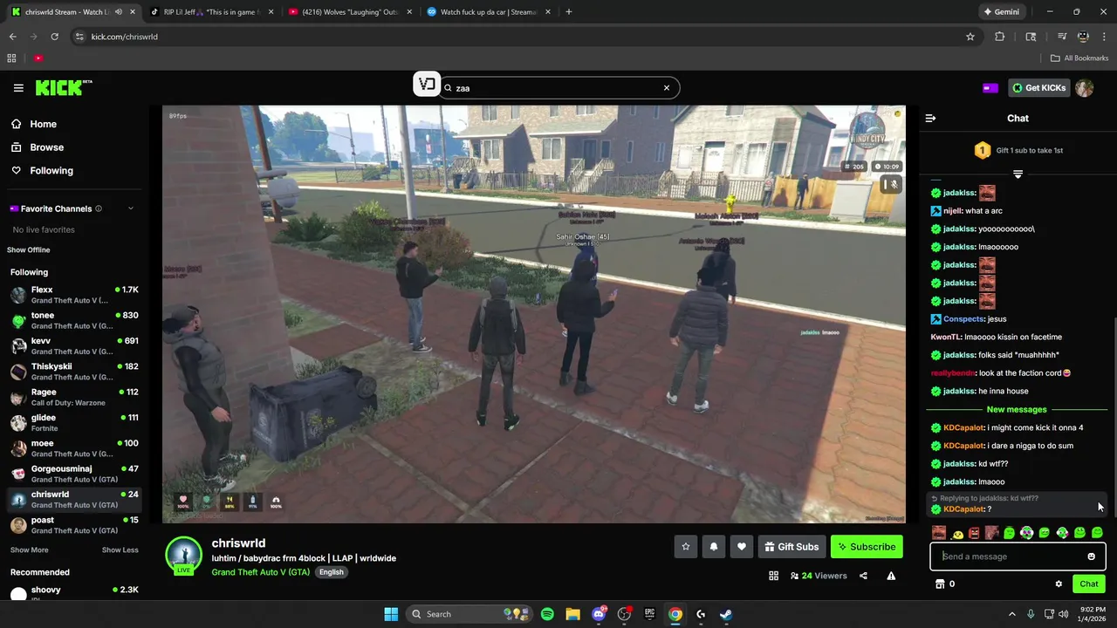Open the share icon next to viewers
Viewport: 1117px width, 628px height.
tap(863, 576)
